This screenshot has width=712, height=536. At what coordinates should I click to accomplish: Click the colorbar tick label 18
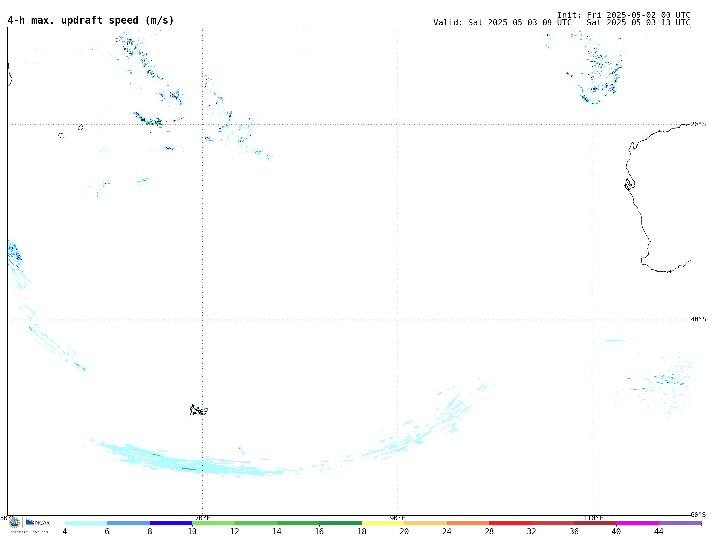click(362, 531)
